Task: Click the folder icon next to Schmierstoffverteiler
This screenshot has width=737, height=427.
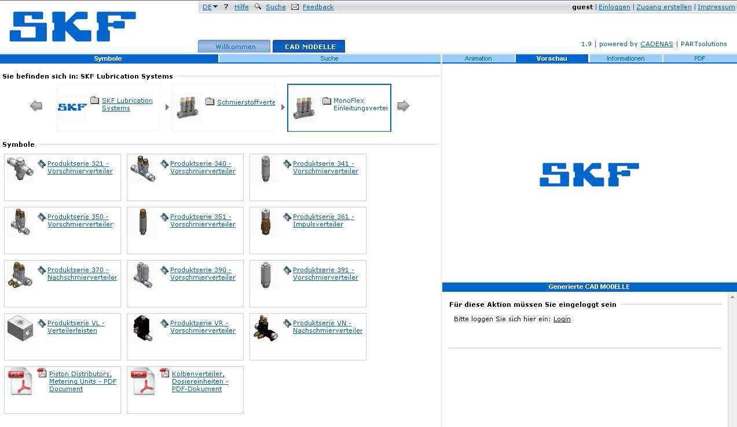Action: 210,102
